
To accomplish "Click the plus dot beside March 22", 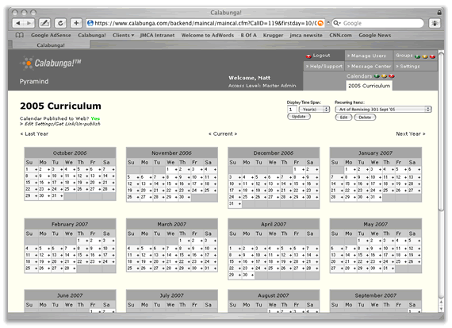I will (189, 261).
